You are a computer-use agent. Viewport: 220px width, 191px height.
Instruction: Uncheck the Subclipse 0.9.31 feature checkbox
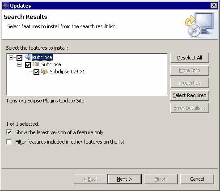click(36, 72)
